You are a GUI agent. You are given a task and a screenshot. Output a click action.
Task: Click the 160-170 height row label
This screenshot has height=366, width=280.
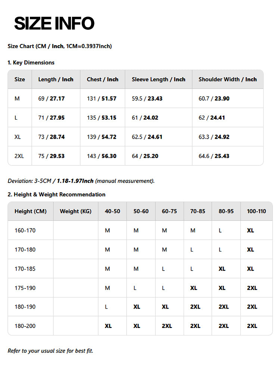click(x=25, y=230)
